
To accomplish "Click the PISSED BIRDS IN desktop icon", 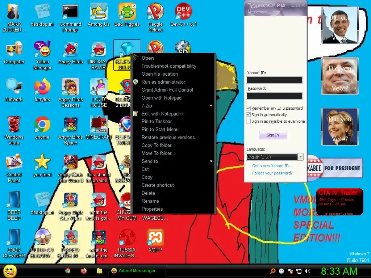I will (71, 244).
